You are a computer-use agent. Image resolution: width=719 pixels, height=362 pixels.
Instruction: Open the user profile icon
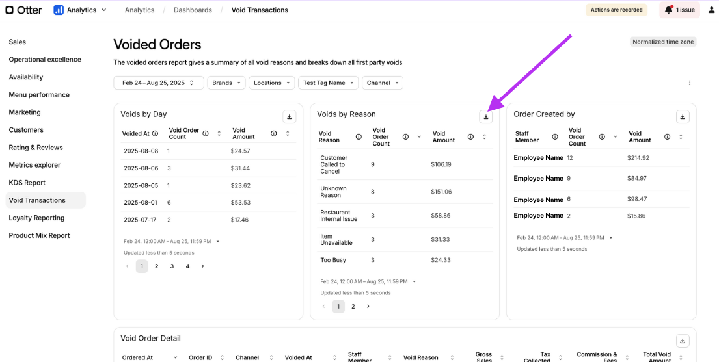tap(711, 10)
